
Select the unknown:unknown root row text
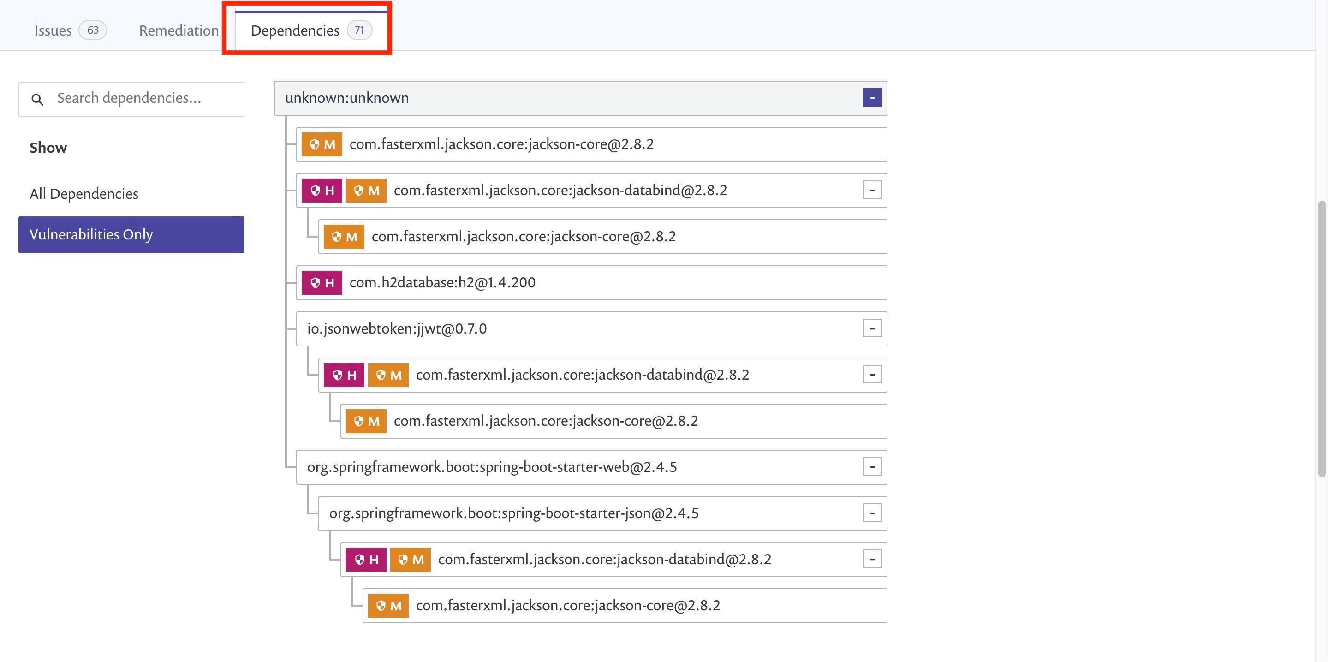point(347,98)
